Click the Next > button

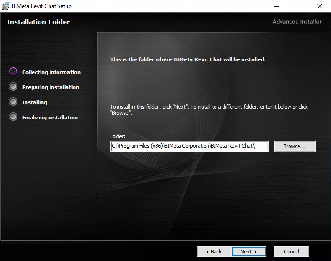tap(249, 252)
